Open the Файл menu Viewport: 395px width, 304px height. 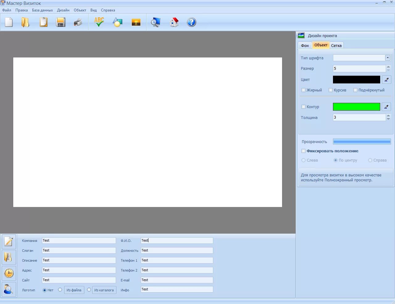(x=6, y=10)
